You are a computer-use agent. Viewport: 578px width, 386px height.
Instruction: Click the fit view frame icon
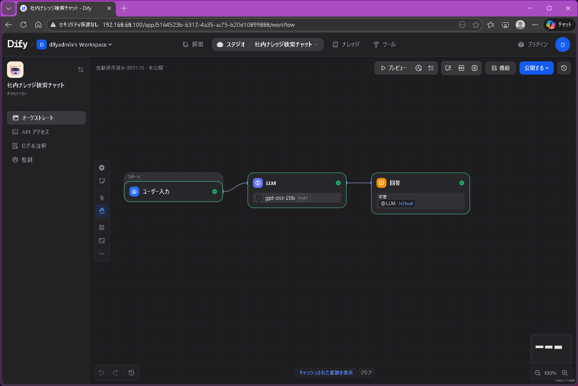point(102,241)
